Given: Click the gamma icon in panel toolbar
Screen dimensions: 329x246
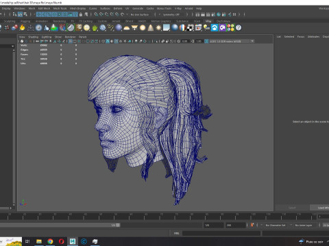Looking at the screenshot, I should [x=193, y=41].
